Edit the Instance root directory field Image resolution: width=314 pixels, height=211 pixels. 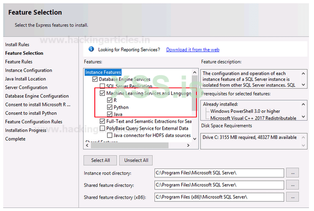[x=219, y=173]
